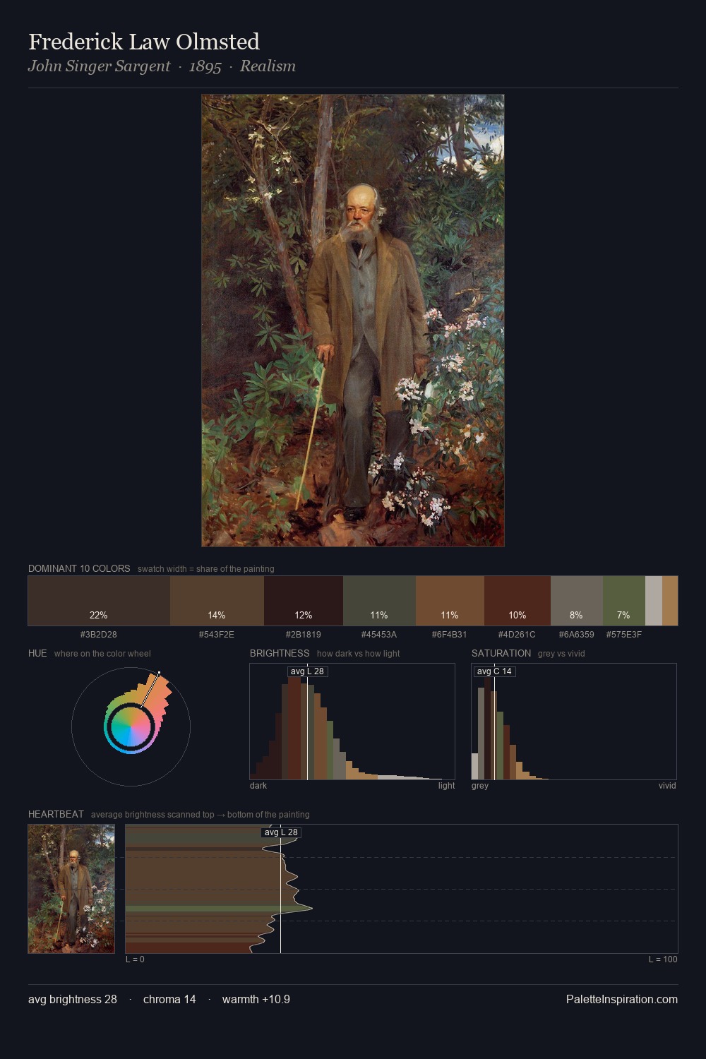706x1059 pixels.
Task: Select the light grey narrow swatch
Action: point(654,601)
